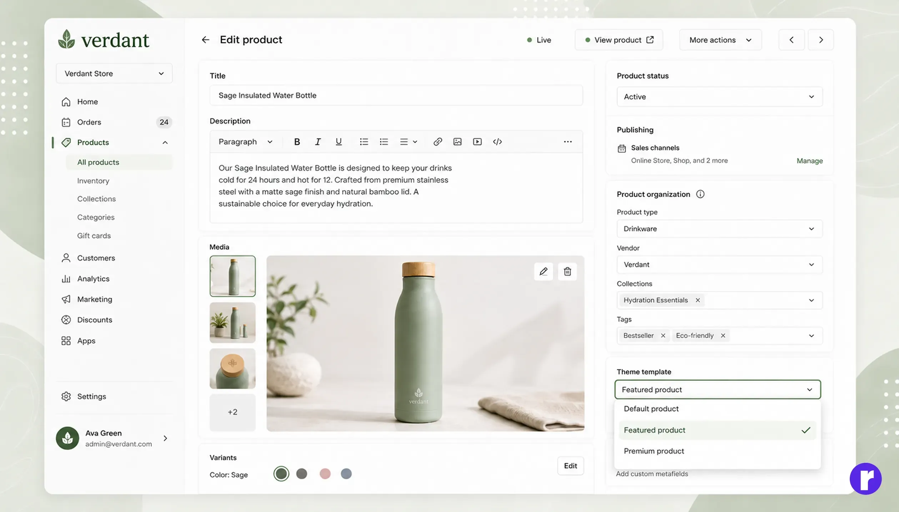
Task: Open Ava Green account chevron
Action: point(165,438)
